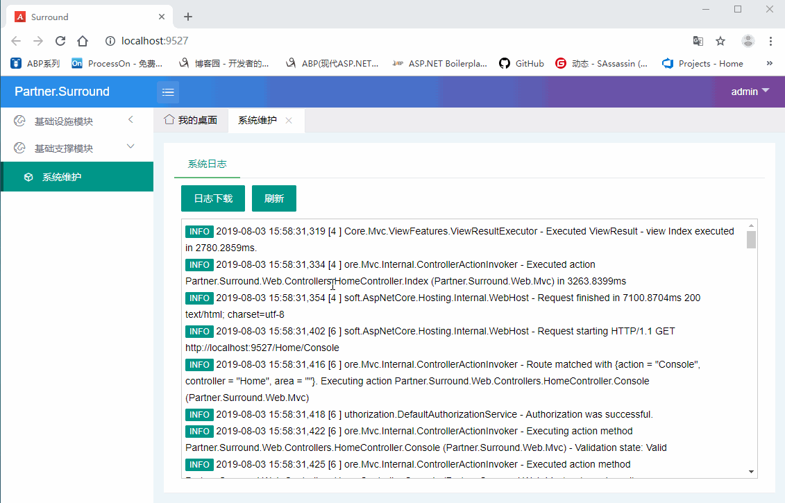785x503 pixels.
Task: Click INFO badge on Request finished log line
Action: (199, 298)
